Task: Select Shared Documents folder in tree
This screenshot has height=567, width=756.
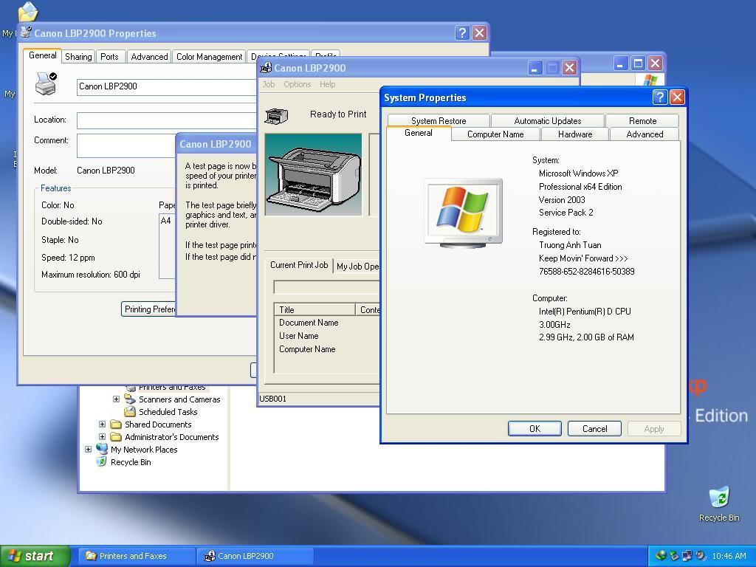Action: (x=158, y=425)
